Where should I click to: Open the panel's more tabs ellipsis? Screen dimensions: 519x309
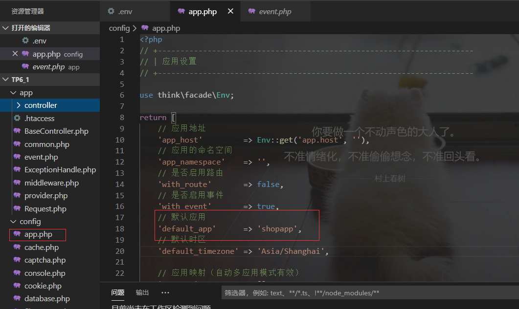[x=165, y=293]
